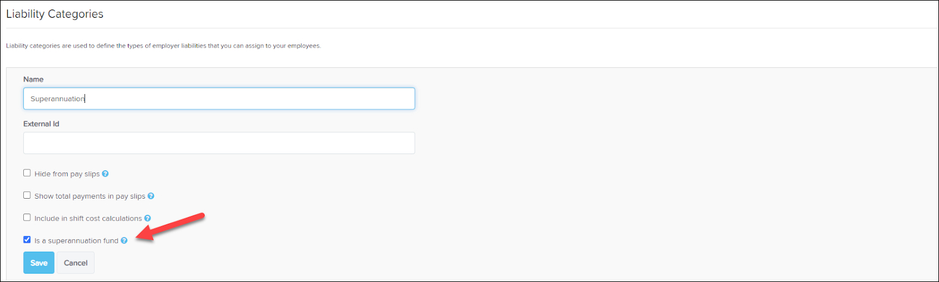Click into the empty External Id field
The height and width of the screenshot is (282, 939).
(219, 143)
